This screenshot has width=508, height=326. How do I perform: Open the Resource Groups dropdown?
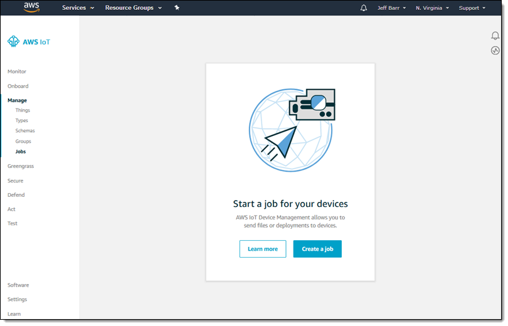133,8
